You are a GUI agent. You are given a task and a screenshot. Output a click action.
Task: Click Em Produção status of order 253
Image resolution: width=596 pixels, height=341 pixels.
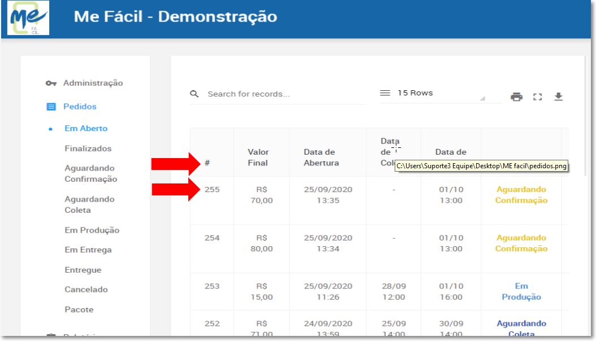pos(521,292)
